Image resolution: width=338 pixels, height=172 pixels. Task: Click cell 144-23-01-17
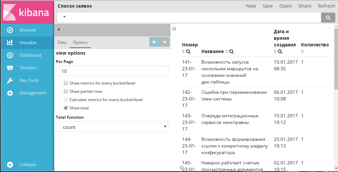(x=189, y=146)
